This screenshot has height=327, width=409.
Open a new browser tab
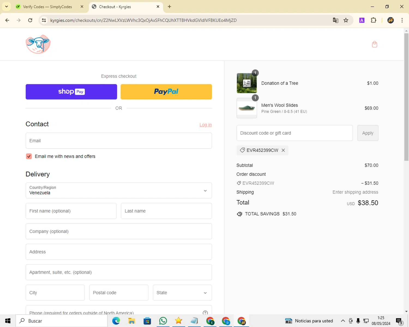tap(170, 7)
